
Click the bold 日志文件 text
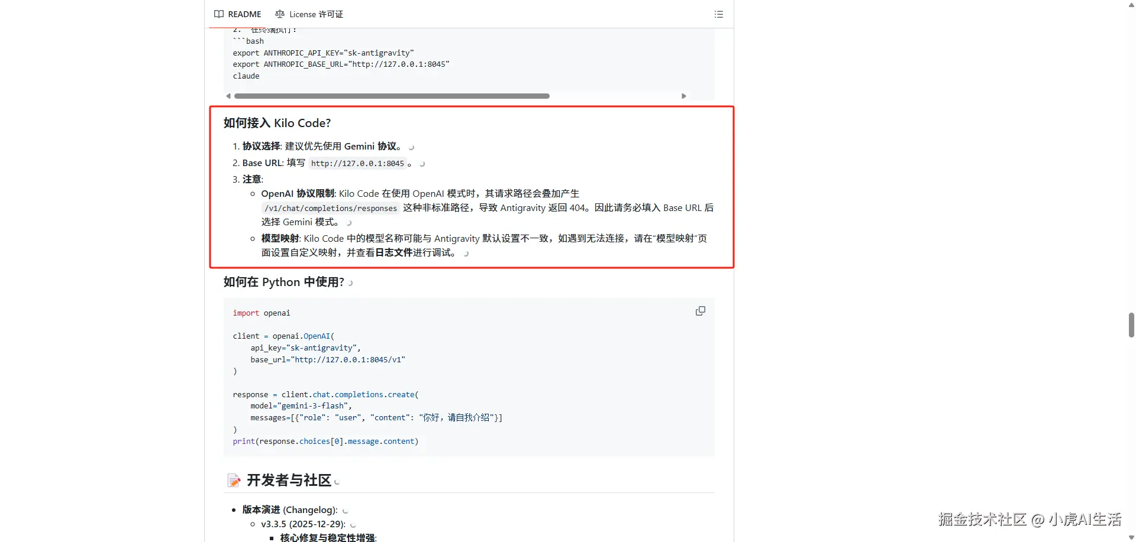393,252
